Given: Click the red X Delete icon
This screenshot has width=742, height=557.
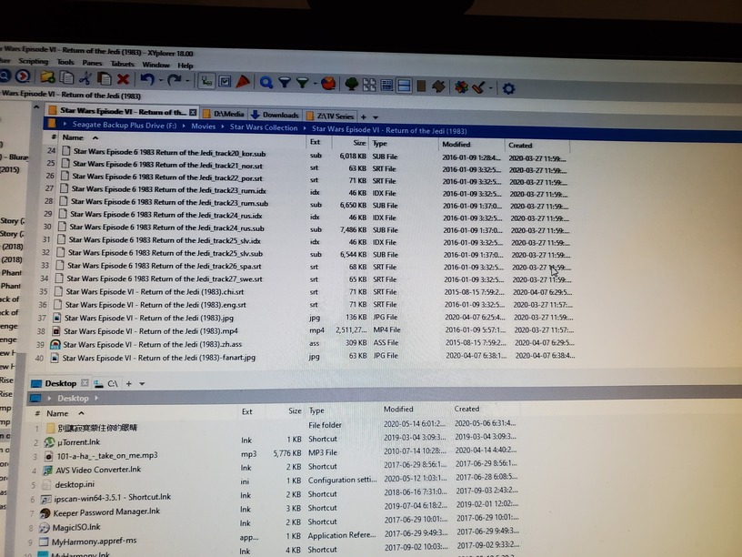Looking at the screenshot, I should 123,79.
